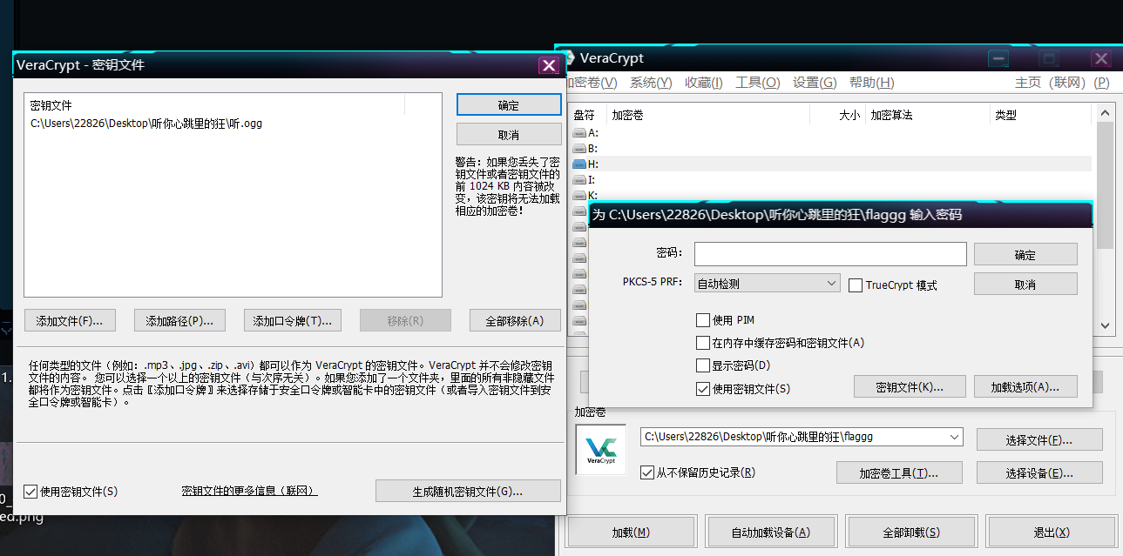Open the 收藏(I) menu

click(704, 83)
